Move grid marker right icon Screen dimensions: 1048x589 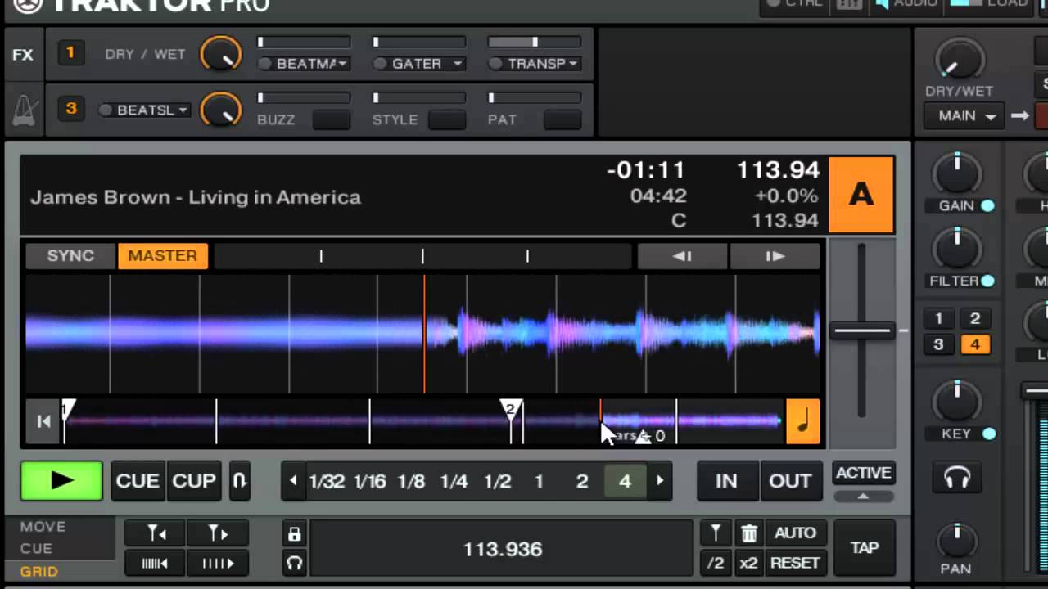pyautogui.click(x=217, y=534)
